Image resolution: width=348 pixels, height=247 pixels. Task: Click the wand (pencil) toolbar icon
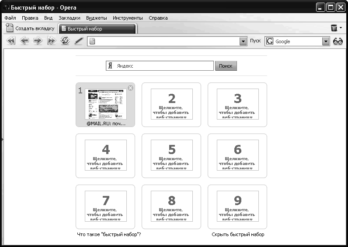click(79, 41)
